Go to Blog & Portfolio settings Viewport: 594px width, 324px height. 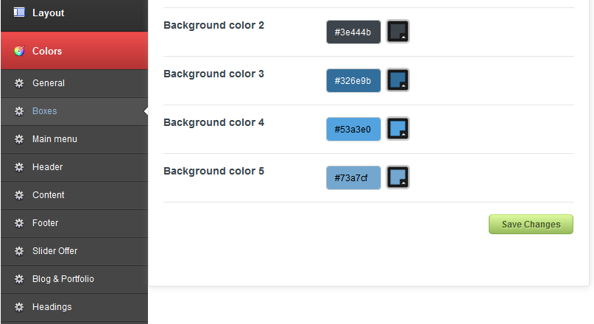63,279
